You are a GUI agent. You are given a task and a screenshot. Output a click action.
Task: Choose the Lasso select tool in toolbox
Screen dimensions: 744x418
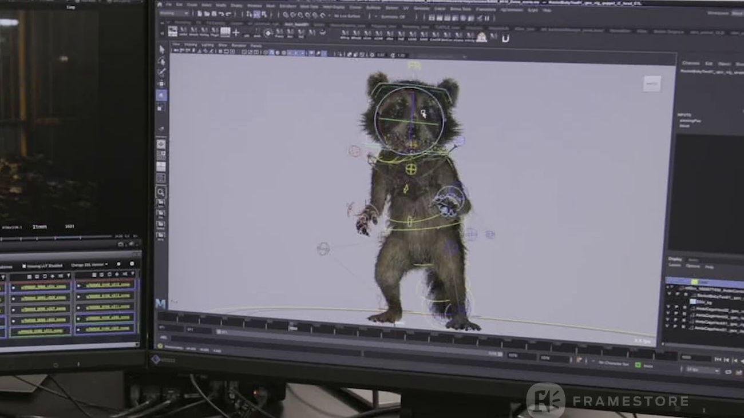(162, 61)
